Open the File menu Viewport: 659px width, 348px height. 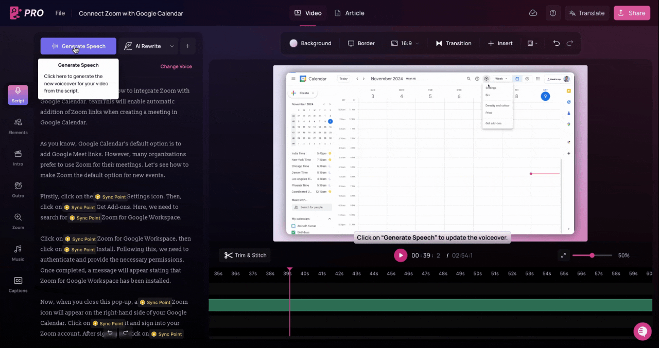click(60, 13)
